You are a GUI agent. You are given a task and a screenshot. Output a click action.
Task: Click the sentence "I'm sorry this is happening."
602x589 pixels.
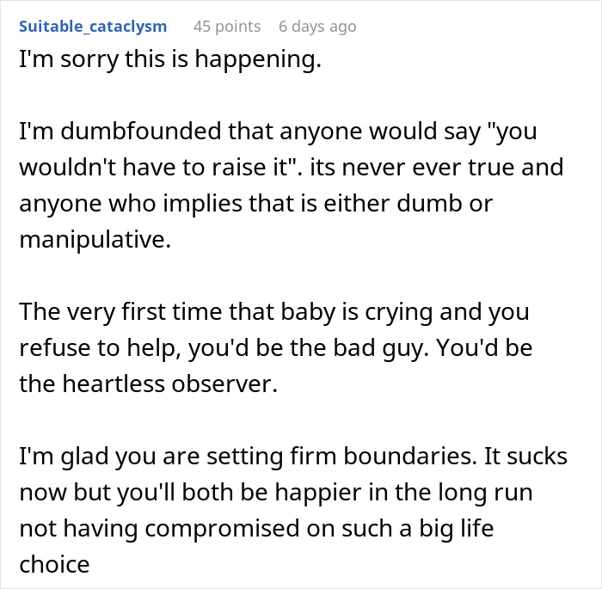170,59
